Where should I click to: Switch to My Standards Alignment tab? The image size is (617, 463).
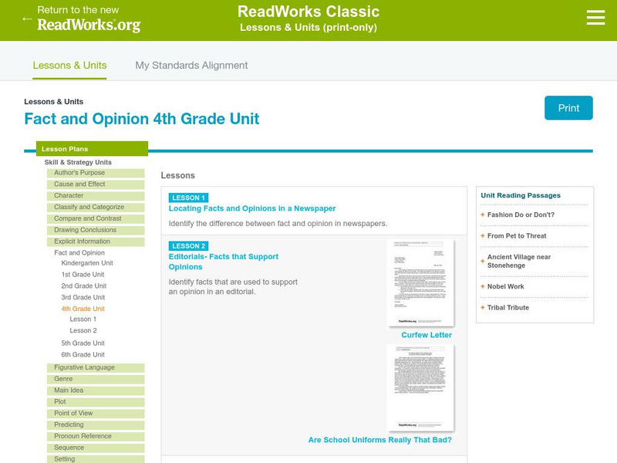pos(191,66)
